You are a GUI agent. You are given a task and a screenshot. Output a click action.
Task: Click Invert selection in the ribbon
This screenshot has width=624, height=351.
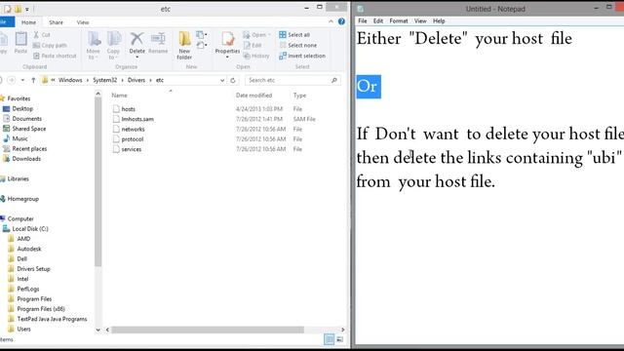click(302, 56)
